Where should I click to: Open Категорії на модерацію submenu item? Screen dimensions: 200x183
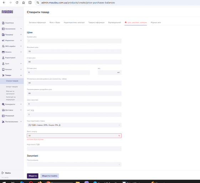[x=11, y=98]
